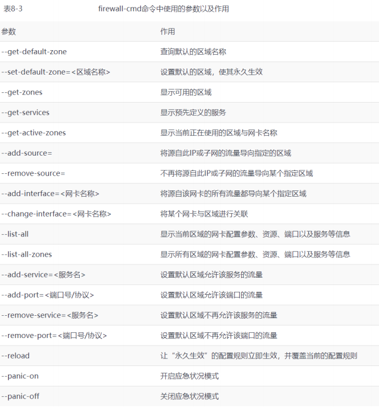This screenshot has width=379, height=407.
Task: Click description starting 让“永久生效”的配置规则立即生效
Action: (x=259, y=356)
